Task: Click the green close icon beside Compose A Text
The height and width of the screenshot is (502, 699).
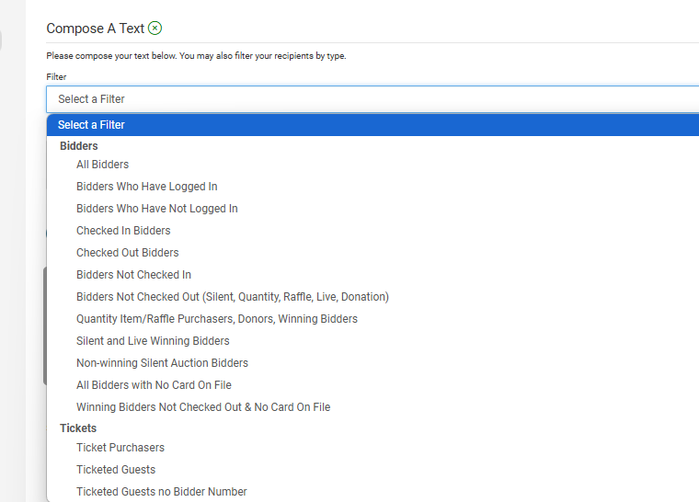Action: click(x=155, y=29)
